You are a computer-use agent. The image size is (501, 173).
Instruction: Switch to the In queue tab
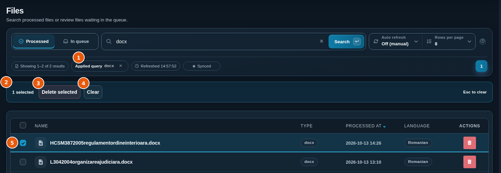pos(76,42)
